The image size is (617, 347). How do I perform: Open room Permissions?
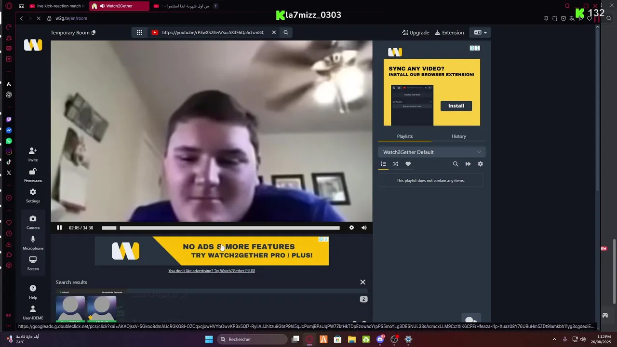pyautogui.click(x=33, y=175)
